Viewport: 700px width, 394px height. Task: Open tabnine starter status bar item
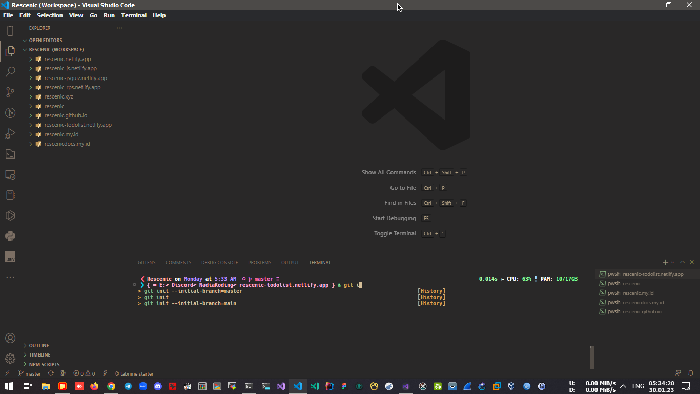(134, 373)
